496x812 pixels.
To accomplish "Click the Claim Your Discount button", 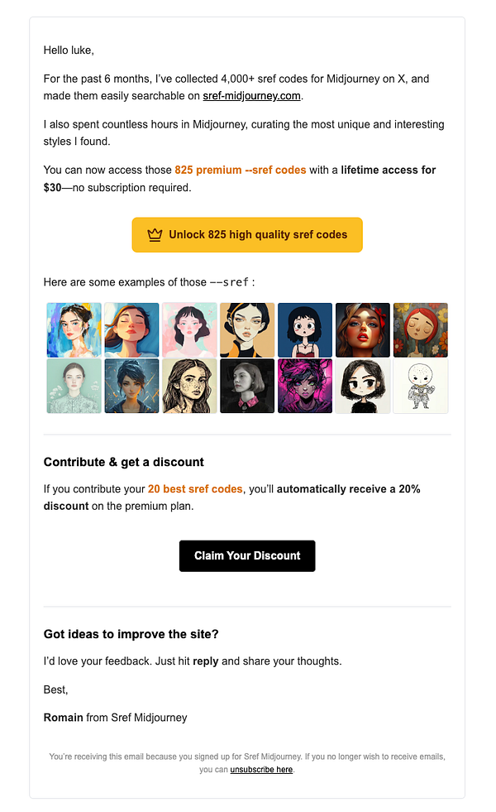I will point(247,555).
